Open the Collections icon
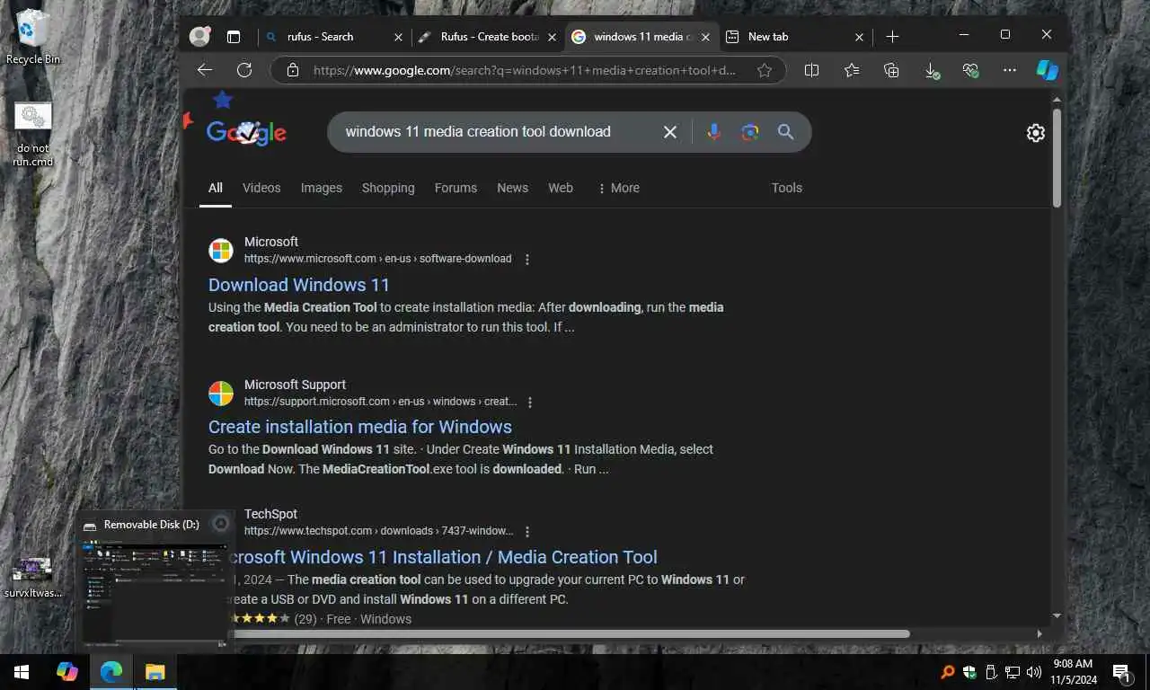Image resolution: width=1150 pixels, height=690 pixels. point(891,70)
